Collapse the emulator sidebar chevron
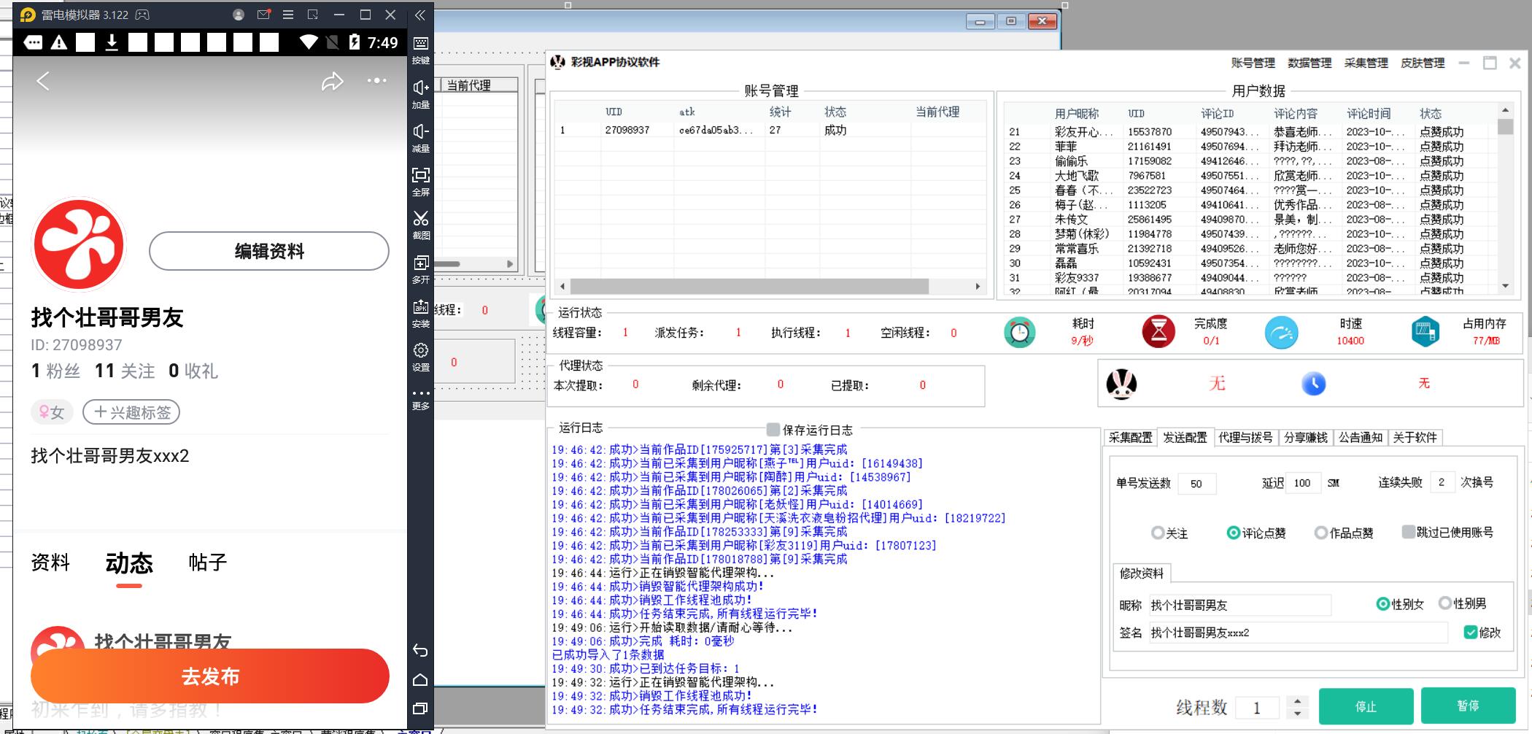 [x=420, y=15]
